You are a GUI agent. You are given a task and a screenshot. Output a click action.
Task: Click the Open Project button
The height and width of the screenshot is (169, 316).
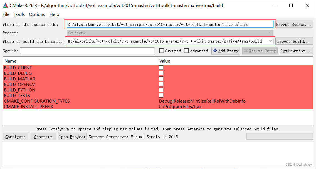[x=72, y=136]
